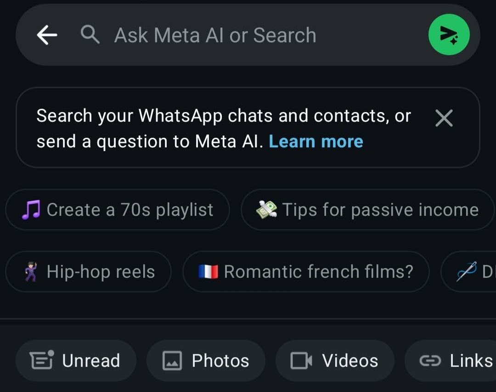Filter by Unread chats

pos(76,361)
